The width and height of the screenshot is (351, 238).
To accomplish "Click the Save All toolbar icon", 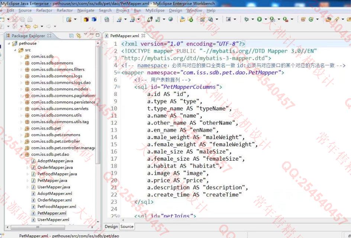I will pos(23,20).
